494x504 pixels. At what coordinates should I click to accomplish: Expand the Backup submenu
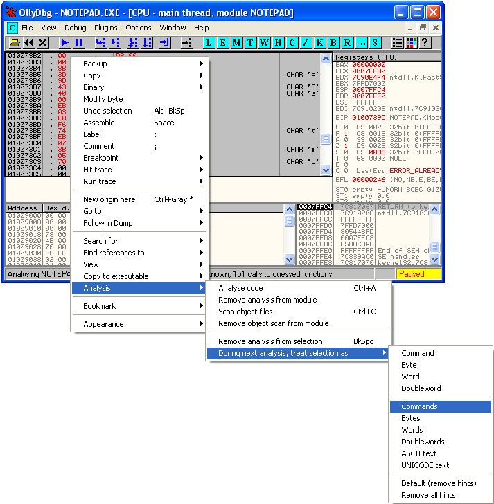tap(139, 64)
